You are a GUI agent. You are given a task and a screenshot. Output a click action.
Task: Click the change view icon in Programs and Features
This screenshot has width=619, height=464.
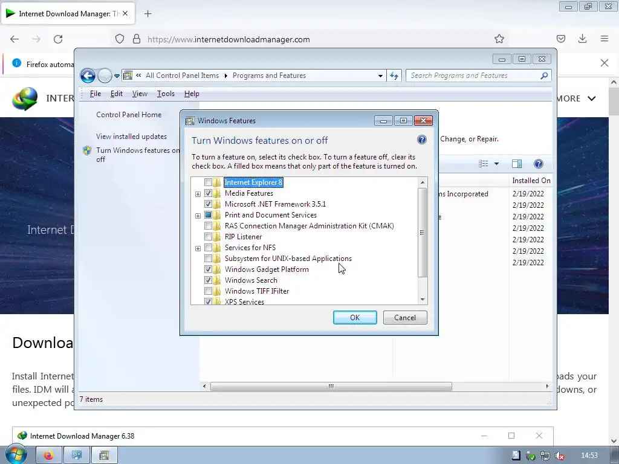tap(483, 164)
